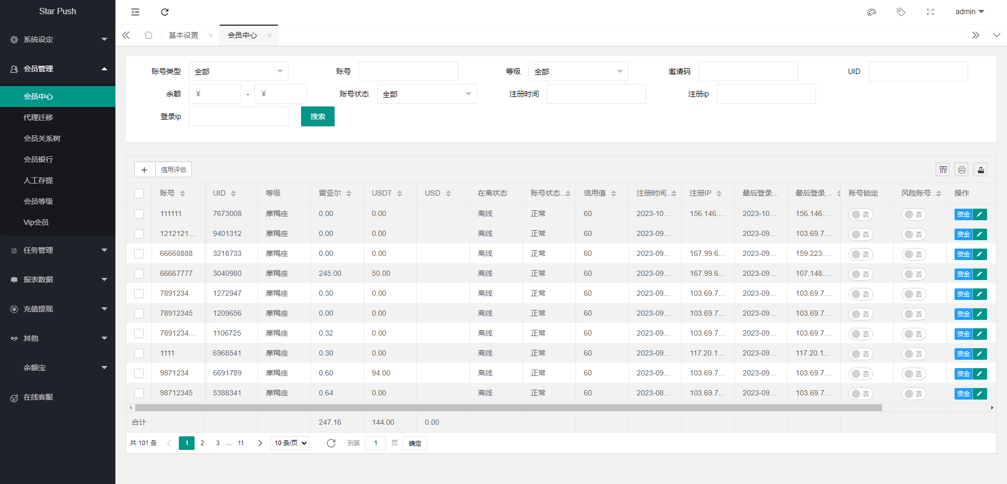Click the 信用评估 button
This screenshot has width=1007, height=484.
pyautogui.click(x=174, y=170)
